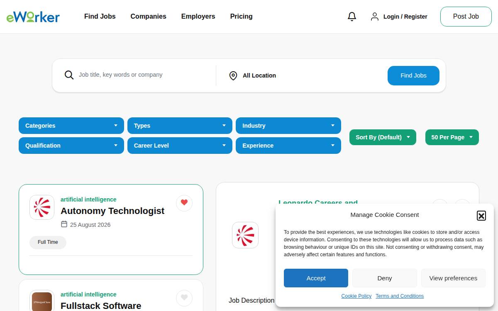
Task: Toggle favorite heart on Fullstack Software job
Action: click(x=184, y=298)
